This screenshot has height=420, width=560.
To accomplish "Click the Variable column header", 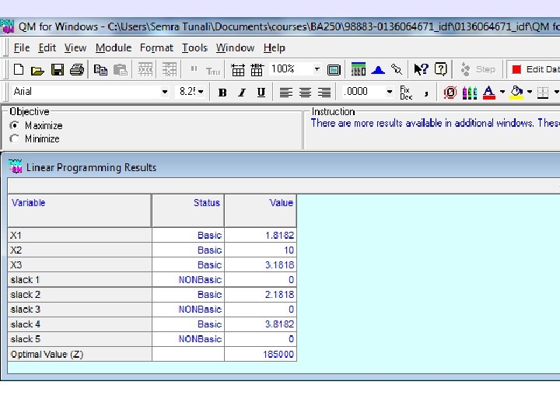I will (x=79, y=211).
